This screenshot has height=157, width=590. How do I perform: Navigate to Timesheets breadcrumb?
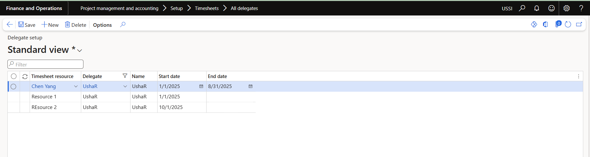207,8
